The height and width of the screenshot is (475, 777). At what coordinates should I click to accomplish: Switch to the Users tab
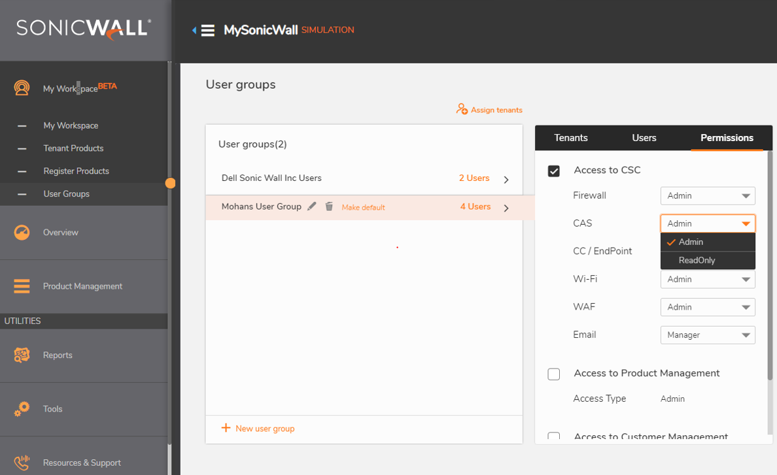point(644,138)
